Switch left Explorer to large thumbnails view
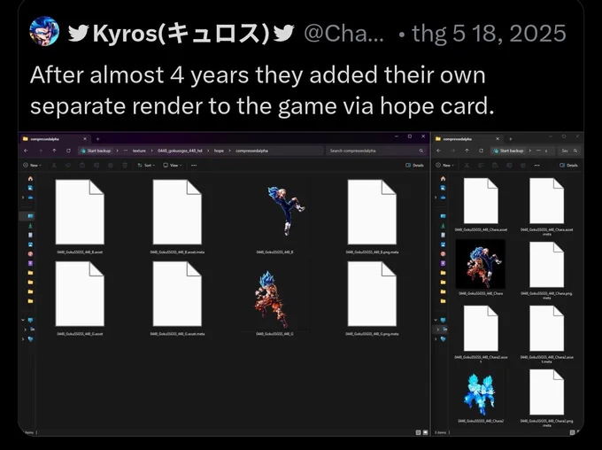This screenshot has height=450, width=602. pos(425,432)
